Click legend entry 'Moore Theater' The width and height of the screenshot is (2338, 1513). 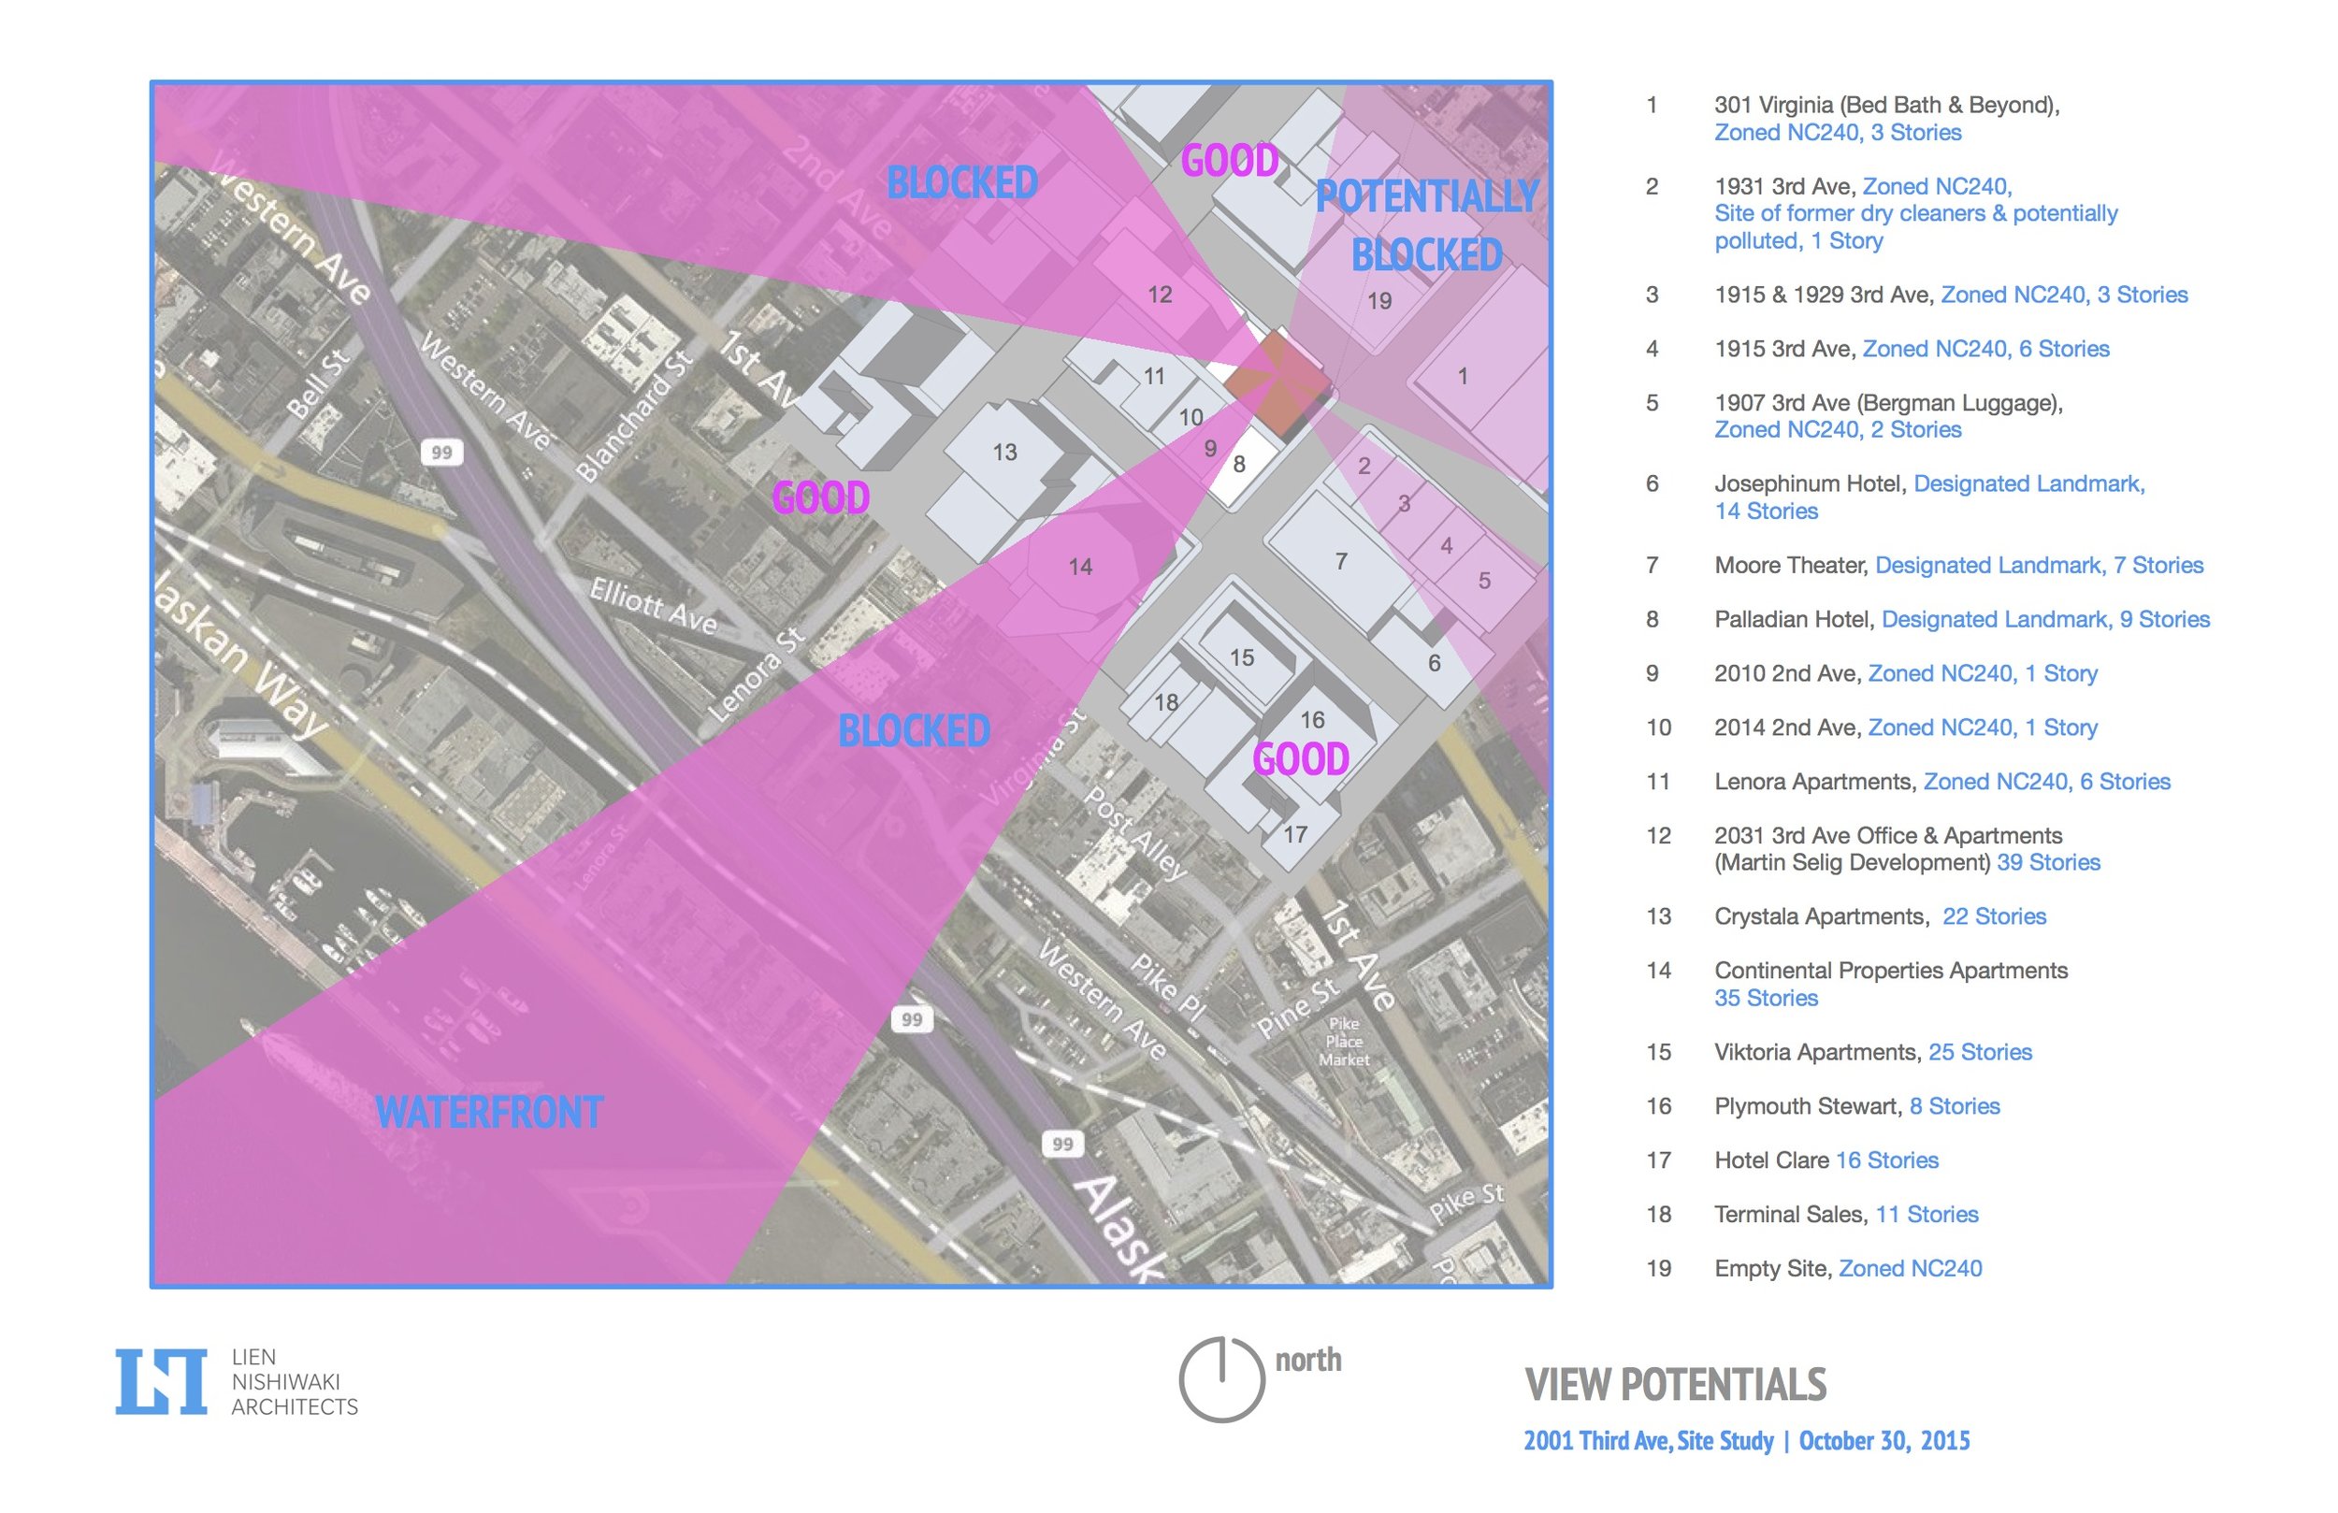1791,565
